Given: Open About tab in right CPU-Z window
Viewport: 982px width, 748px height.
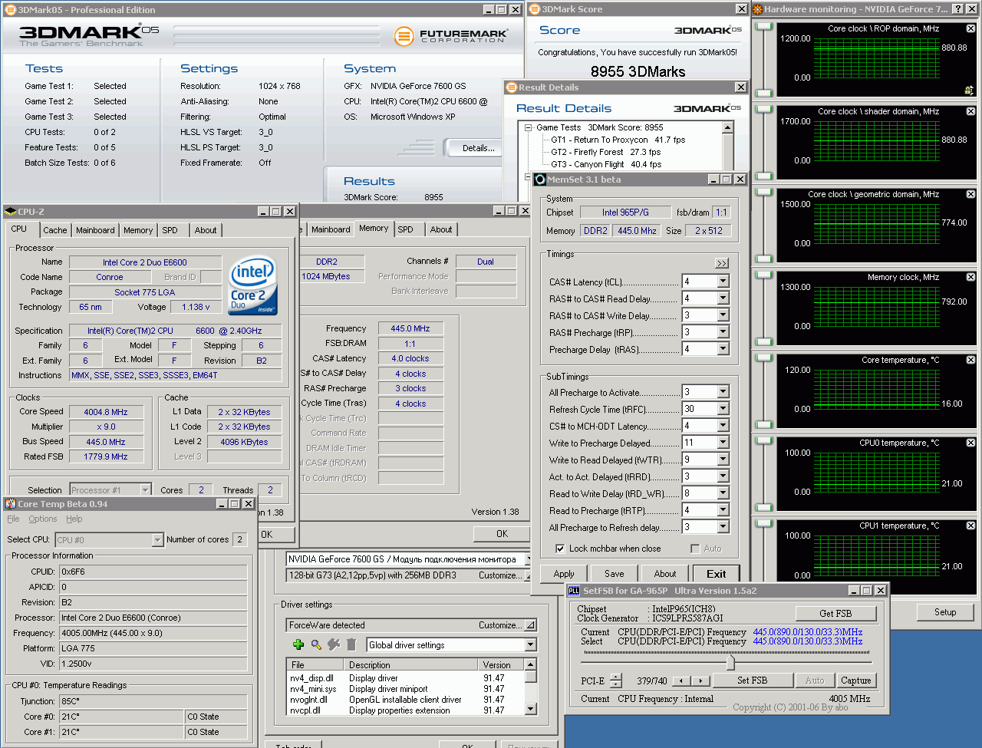Looking at the screenshot, I should coord(440,229).
